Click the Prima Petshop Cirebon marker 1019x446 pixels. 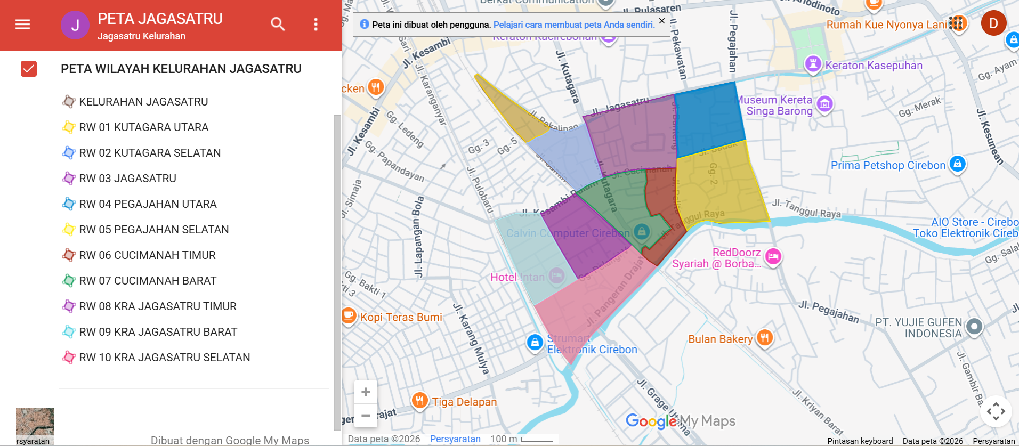(957, 164)
